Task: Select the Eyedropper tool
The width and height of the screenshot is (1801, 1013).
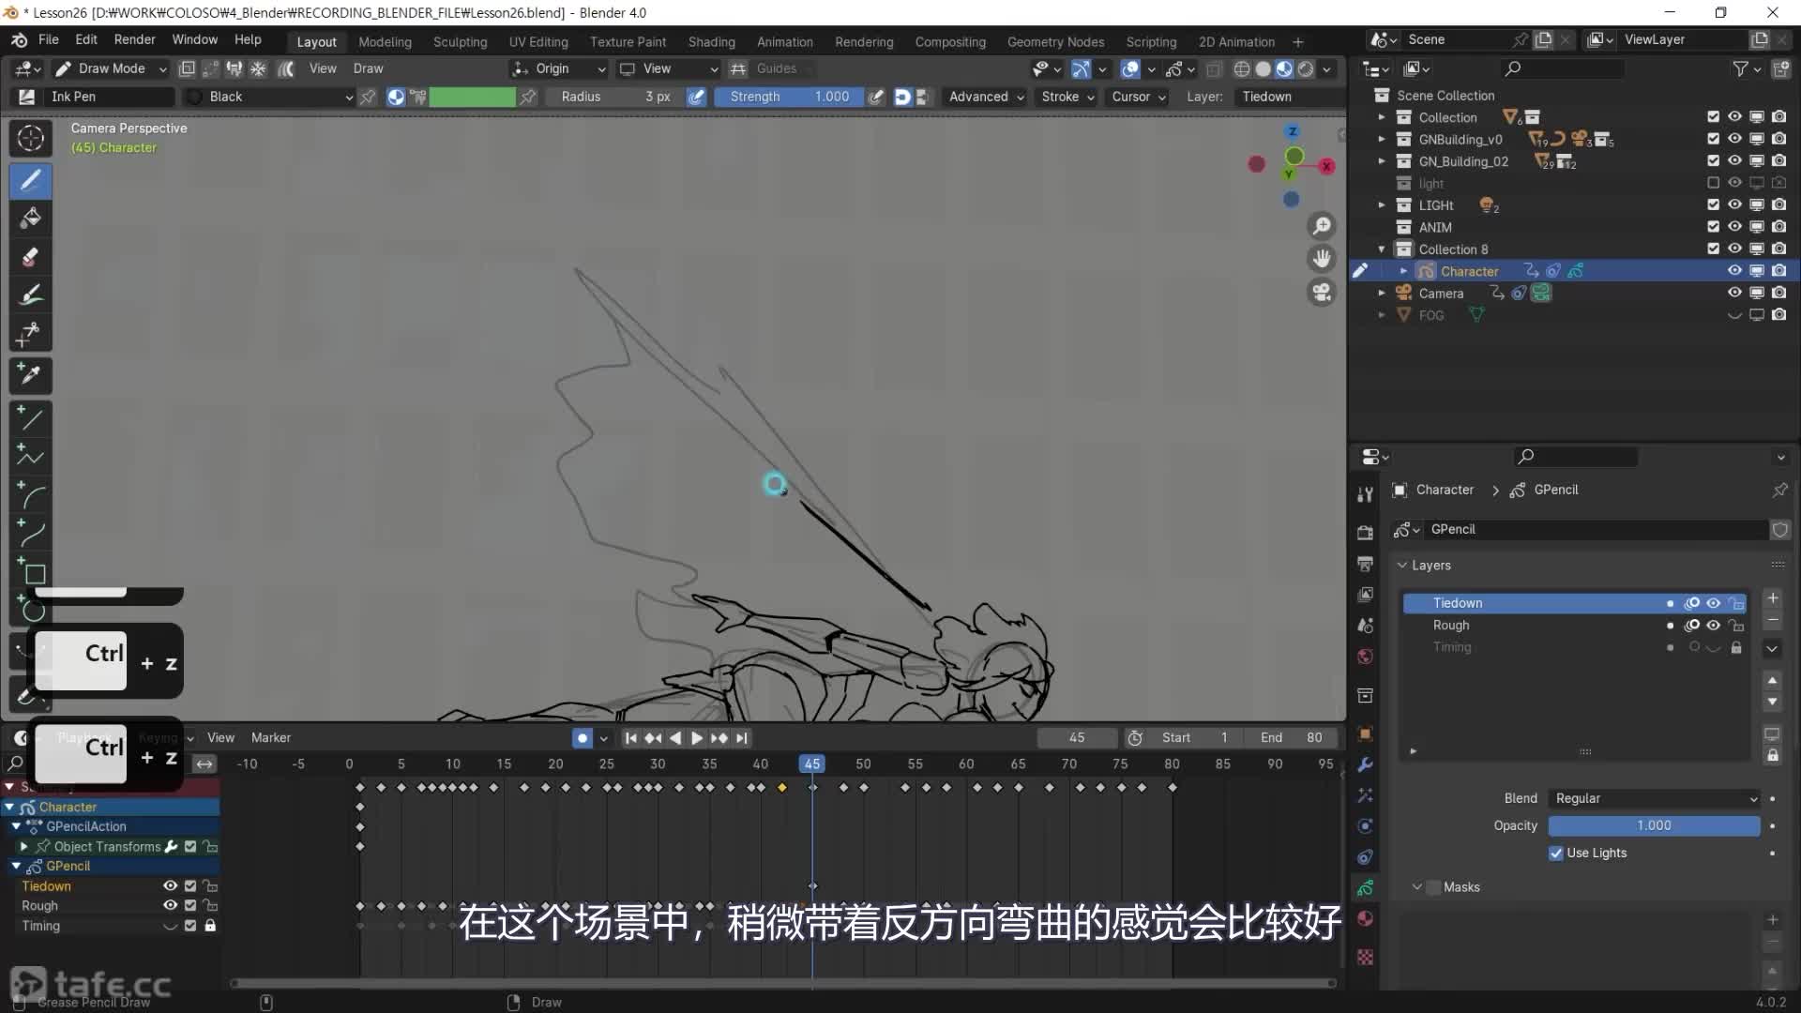Action: (30, 375)
